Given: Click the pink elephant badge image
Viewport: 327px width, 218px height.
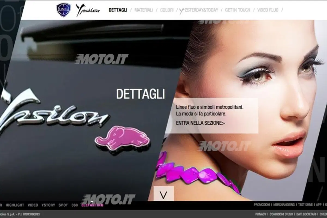Looking at the screenshot, I should (122, 138).
